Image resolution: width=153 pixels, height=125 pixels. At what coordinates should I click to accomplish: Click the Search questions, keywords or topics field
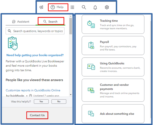[35, 31]
